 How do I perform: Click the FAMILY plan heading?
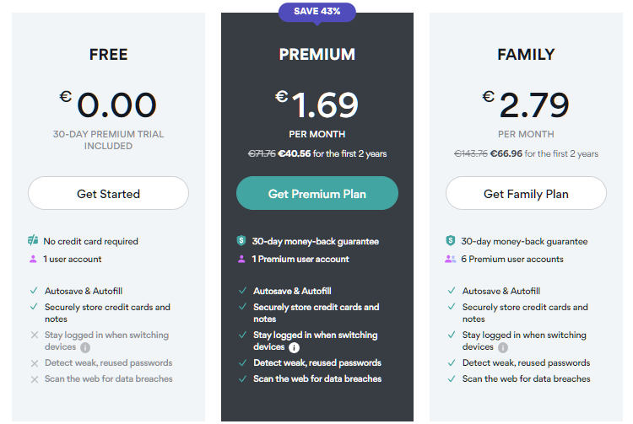pyautogui.click(x=526, y=55)
